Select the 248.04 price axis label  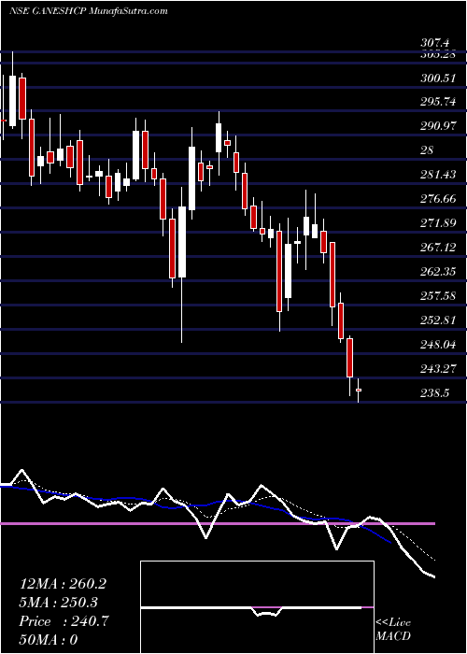pos(440,345)
